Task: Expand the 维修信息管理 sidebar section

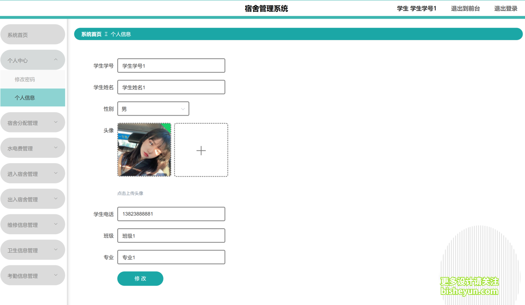Action: coord(33,224)
